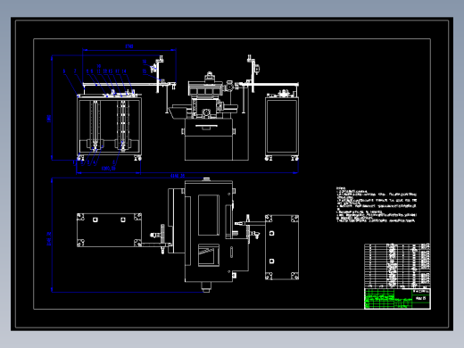Click the technical notes text block

coord(377,204)
